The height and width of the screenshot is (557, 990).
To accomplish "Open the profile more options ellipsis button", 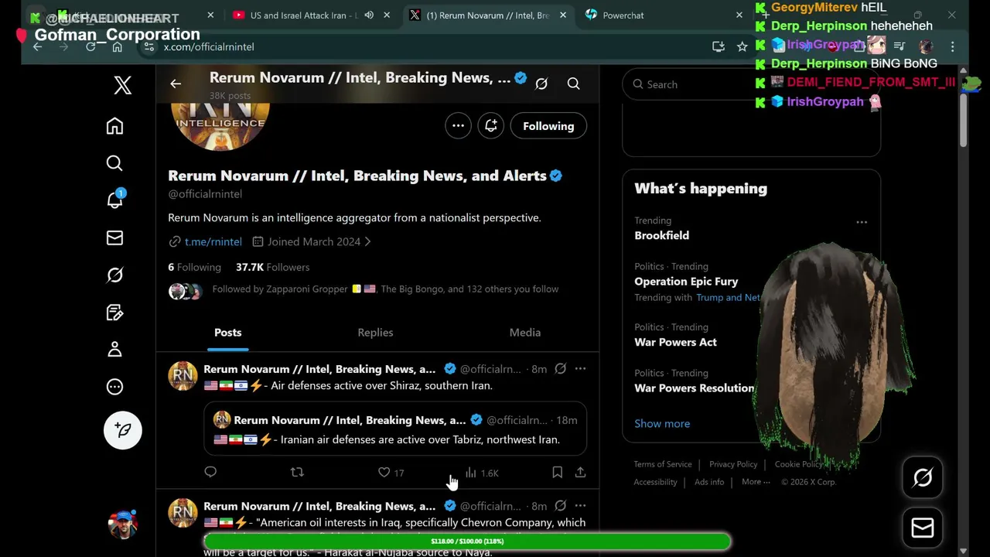I will click(458, 125).
